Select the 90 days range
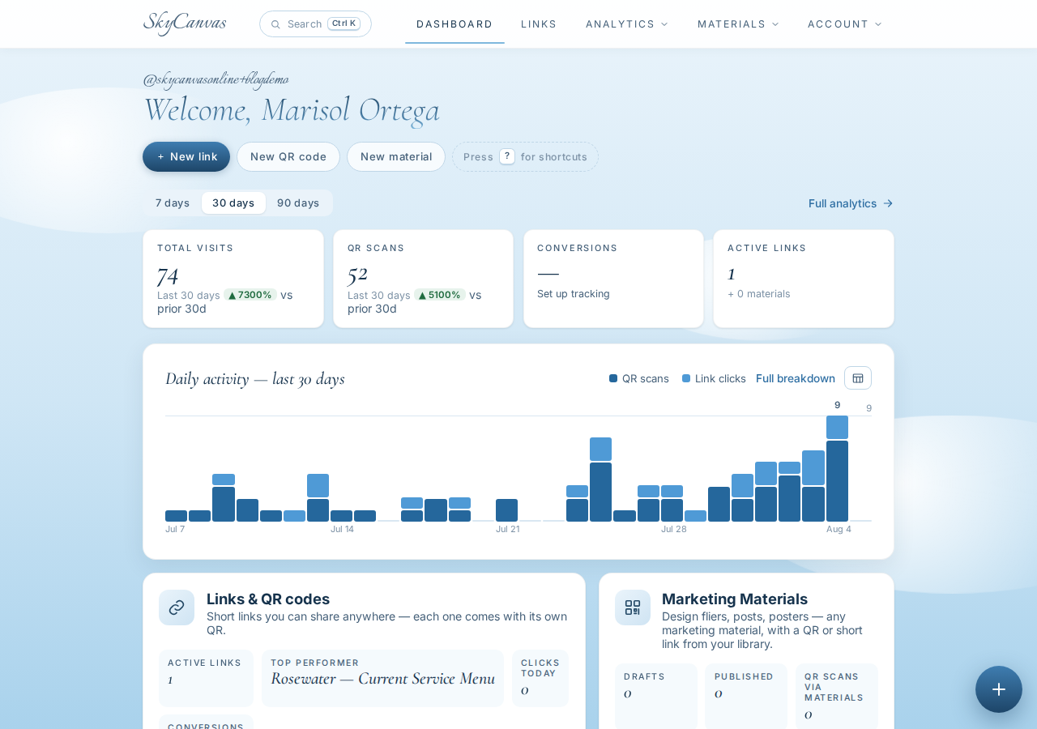Image resolution: width=1037 pixels, height=729 pixels. coord(298,202)
